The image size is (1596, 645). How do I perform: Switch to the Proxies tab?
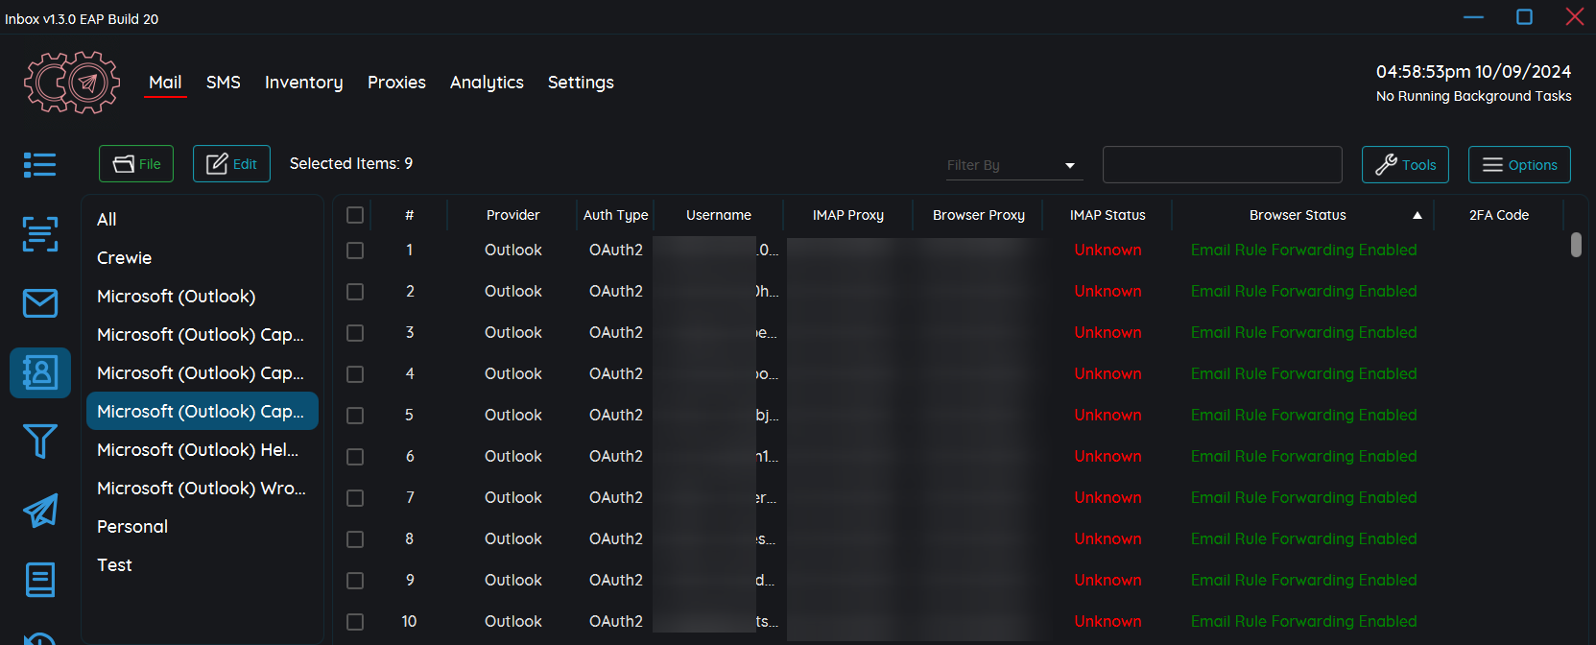click(396, 83)
